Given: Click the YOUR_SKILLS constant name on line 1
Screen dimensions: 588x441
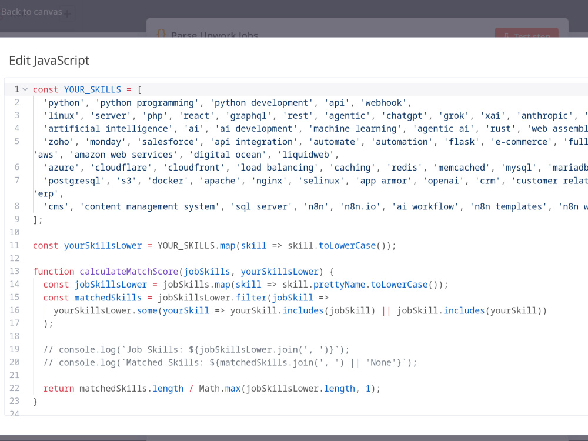Looking at the screenshot, I should [x=92, y=89].
